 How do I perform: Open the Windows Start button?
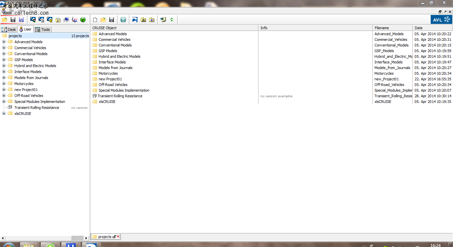click(x=9, y=245)
